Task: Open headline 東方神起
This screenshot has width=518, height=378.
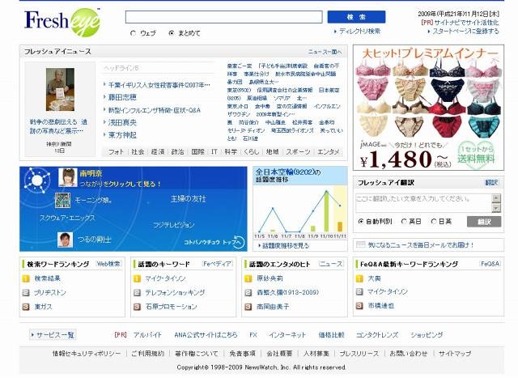Action: tap(122, 135)
